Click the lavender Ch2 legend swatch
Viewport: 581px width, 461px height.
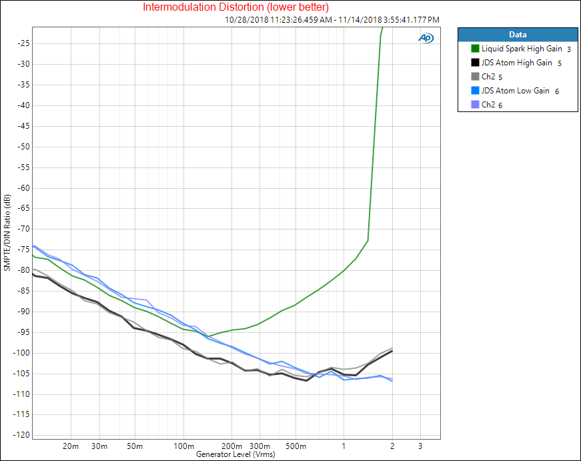[475, 105]
